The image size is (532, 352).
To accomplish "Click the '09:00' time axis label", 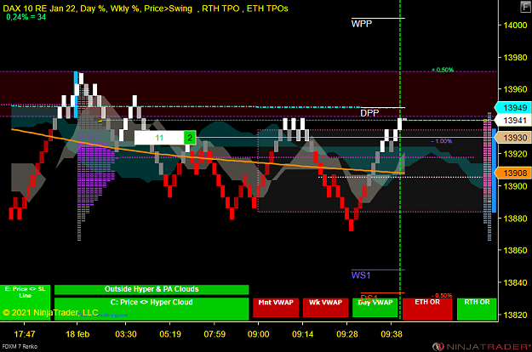I will pyautogui.click(x=258, y=334).
